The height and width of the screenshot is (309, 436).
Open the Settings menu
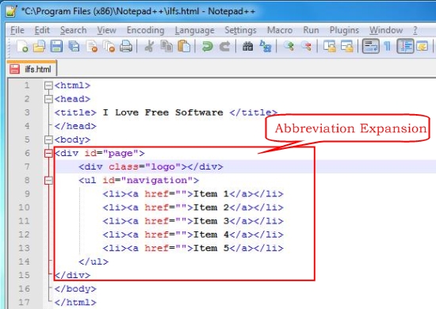pyautogui.click(x=240, y=30)
